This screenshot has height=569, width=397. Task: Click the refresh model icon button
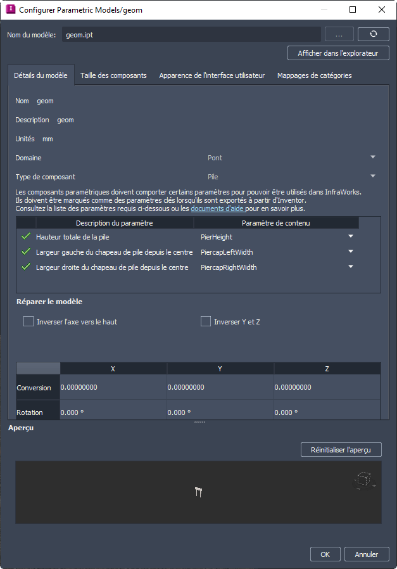tap(373, 34)
